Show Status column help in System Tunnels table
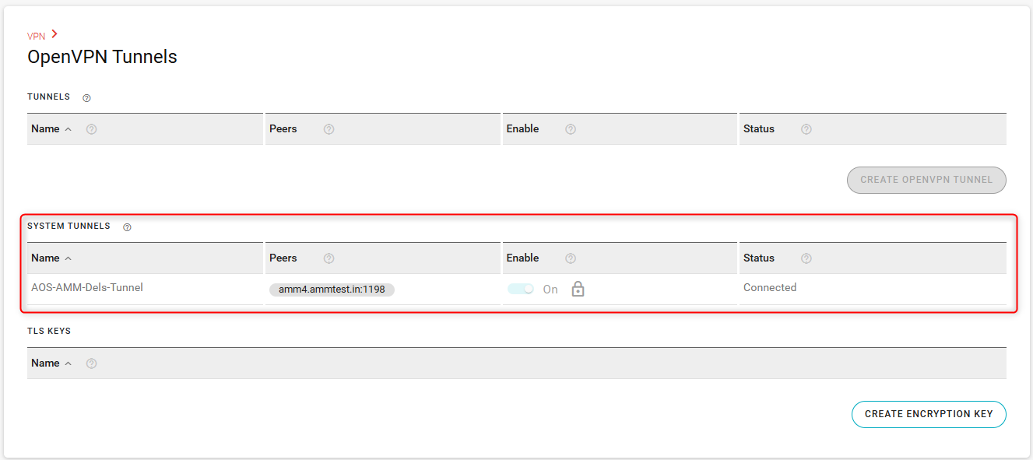 pos(806,258)
